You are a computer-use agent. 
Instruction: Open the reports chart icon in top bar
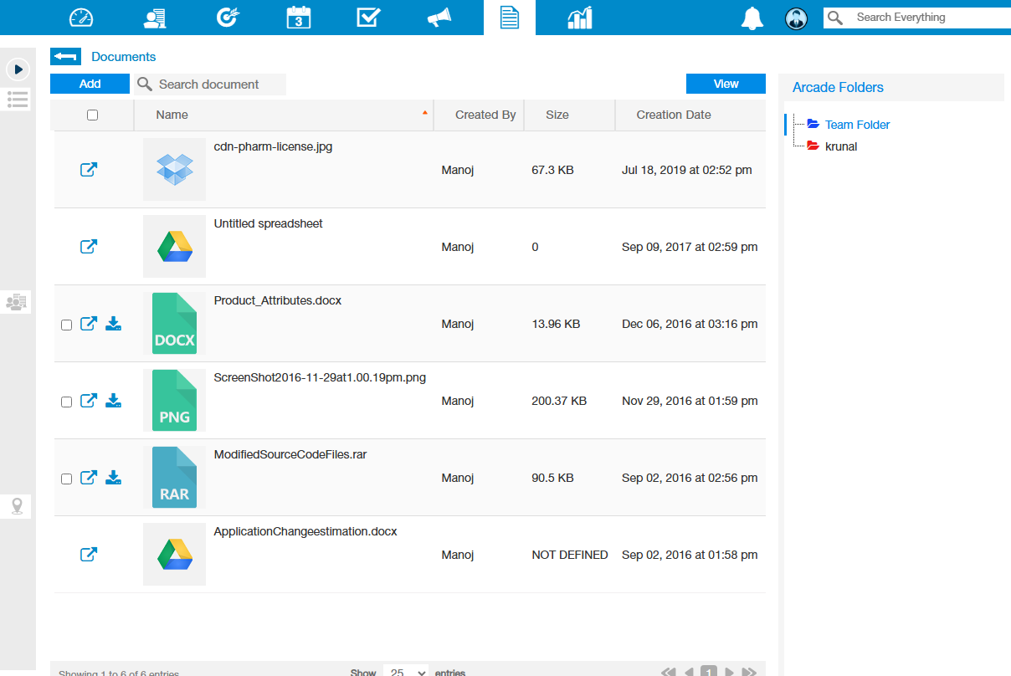(x=579, y=18)
